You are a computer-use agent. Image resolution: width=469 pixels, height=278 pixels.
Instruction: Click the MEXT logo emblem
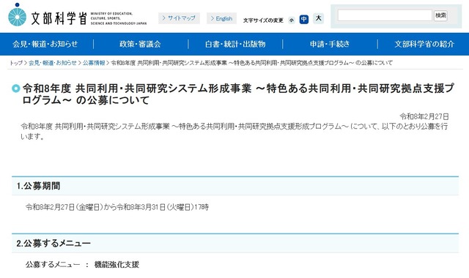click(x=18, y=15)
